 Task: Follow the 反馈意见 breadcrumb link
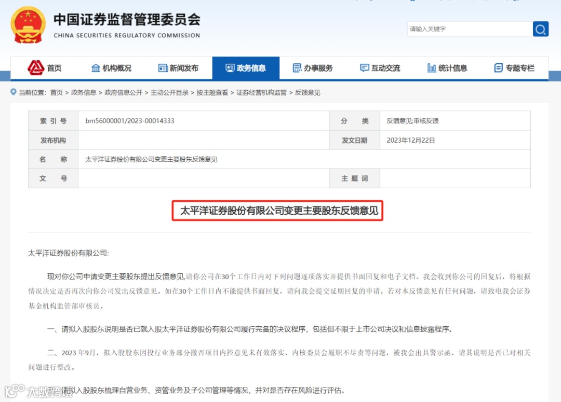pyautogui.click(x=308, y=92)
